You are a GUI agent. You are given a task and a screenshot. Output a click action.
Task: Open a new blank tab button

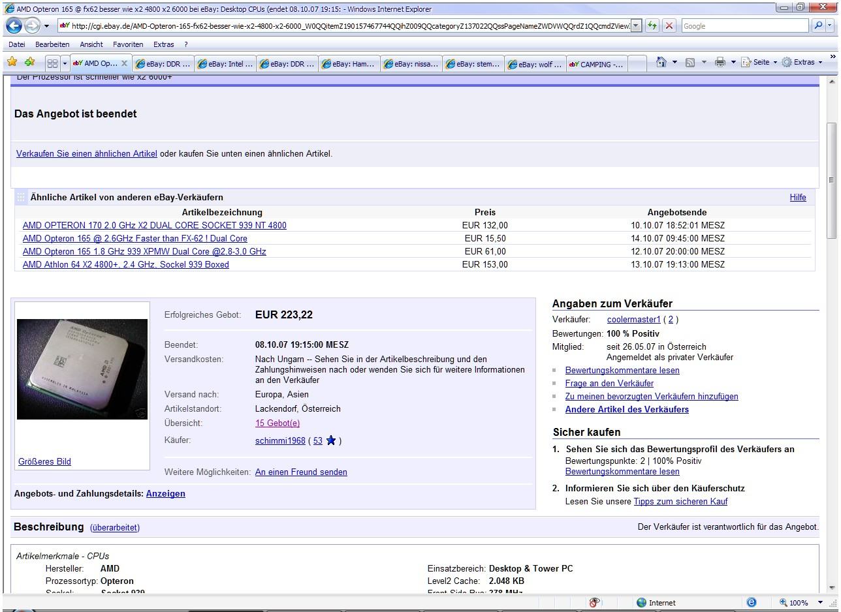pos(637,64)
